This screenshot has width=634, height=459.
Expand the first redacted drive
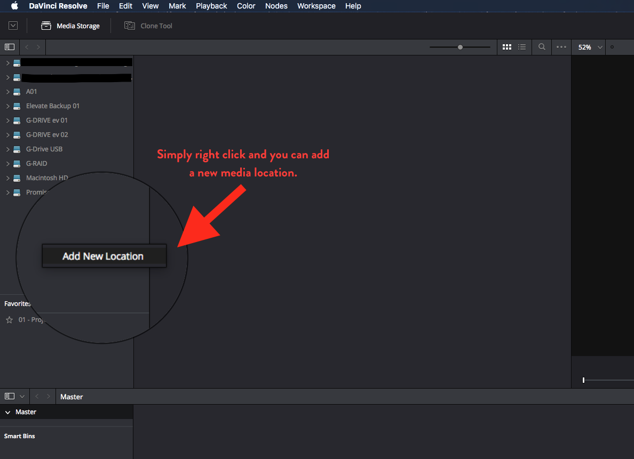click(7, 63)
